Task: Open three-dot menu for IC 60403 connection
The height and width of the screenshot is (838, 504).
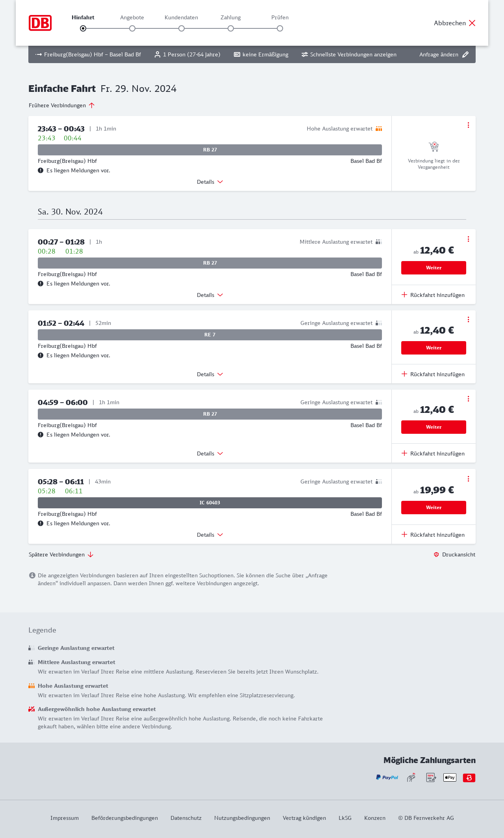Action: click(468, 479)
